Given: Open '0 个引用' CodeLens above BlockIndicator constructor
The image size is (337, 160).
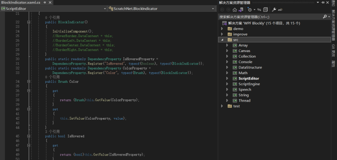Looking at the screenshot, I should (52, 17).
